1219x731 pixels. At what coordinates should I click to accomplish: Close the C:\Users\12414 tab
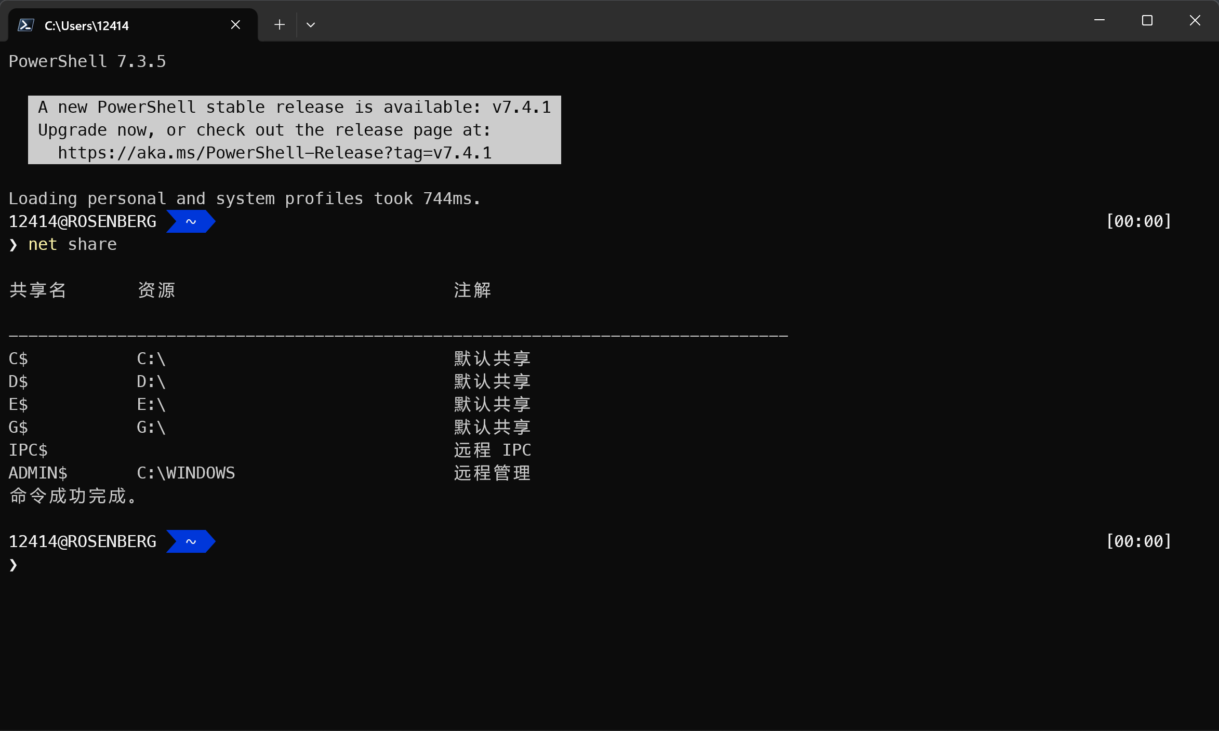pyautogui.click(x=235, y=25)
